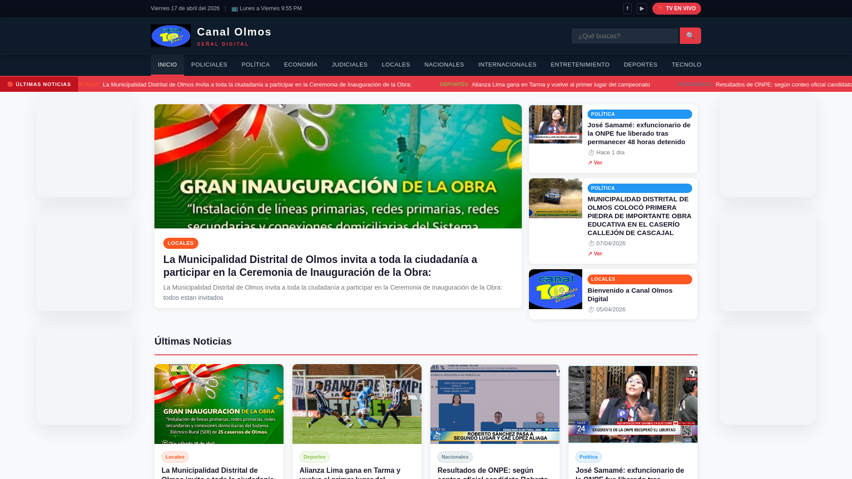852x479 pixels.
Task: Click Ver link under Municipalidad primera piedra article
Action: coord(595,254)
